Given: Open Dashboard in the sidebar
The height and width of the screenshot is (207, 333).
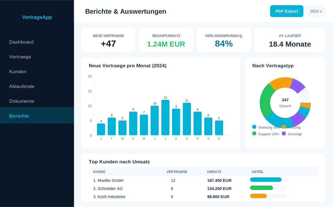Looking at the screenshot, I should (x=21, y=42).
